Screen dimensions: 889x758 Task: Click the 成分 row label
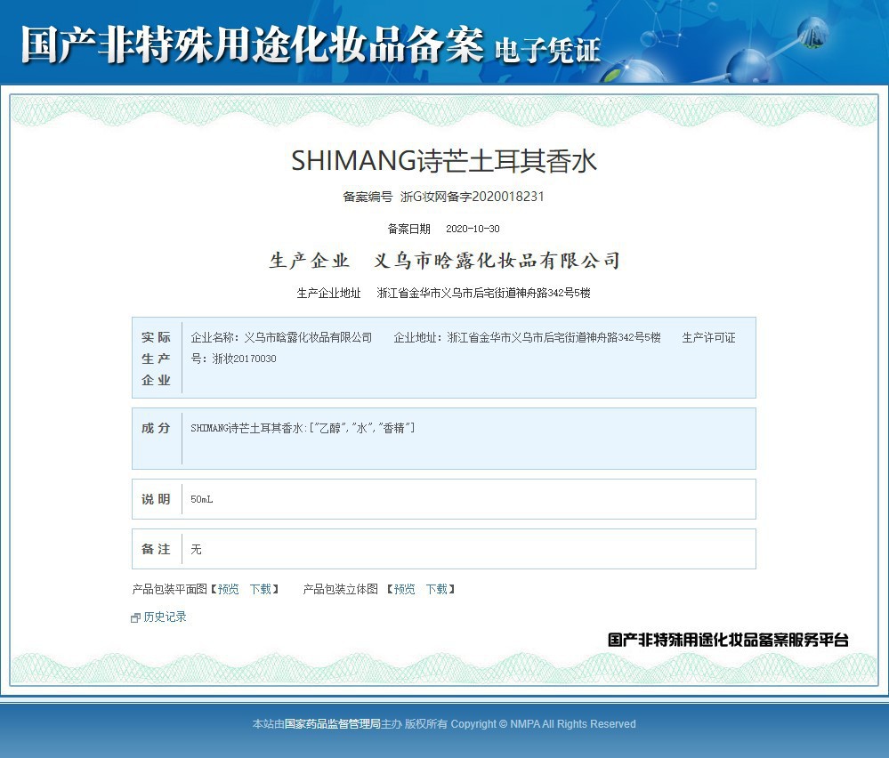click(x=156, y=428)
